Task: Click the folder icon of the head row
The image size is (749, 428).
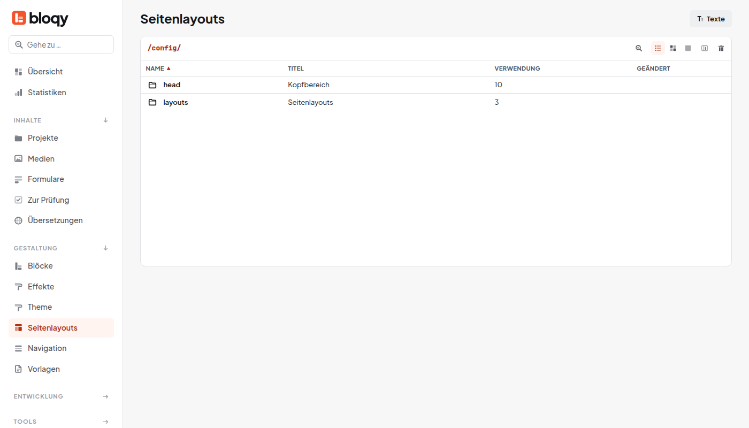Action: pos(152,85)
